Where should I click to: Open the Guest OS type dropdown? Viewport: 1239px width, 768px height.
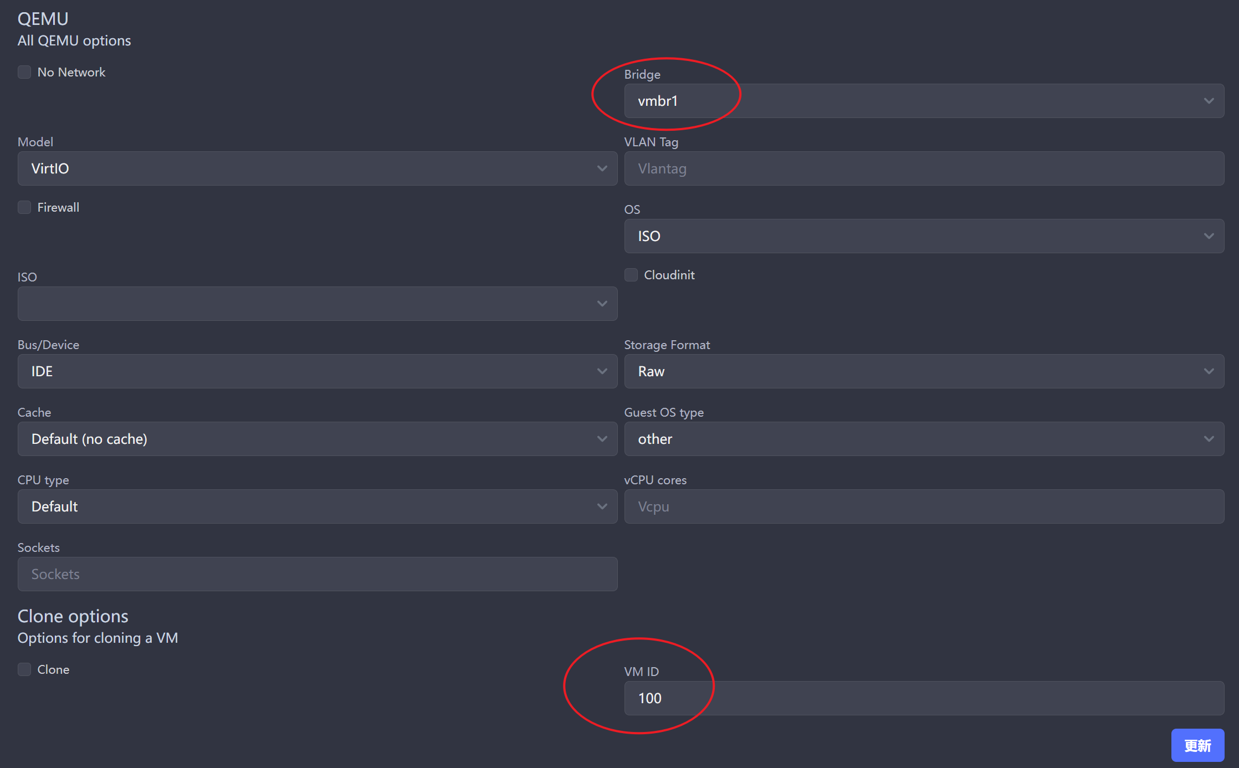[924, 438]
